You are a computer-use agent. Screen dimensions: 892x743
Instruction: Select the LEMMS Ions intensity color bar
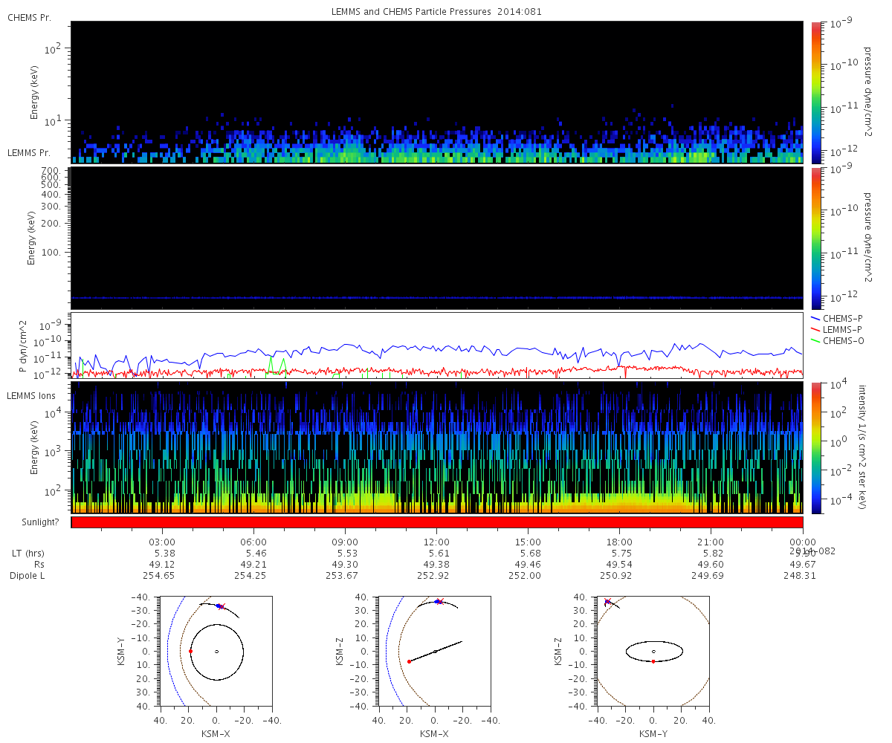point(816,447)
